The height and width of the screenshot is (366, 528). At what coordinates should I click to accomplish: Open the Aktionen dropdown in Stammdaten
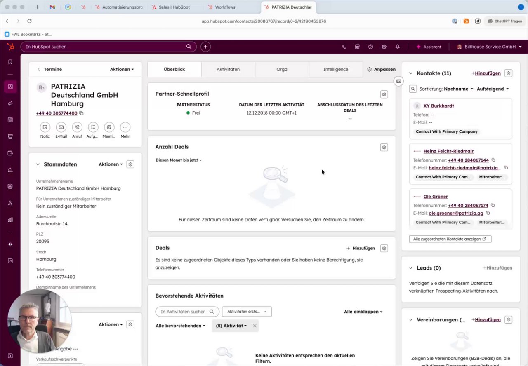pyautogui.click(x=111, y=164)
